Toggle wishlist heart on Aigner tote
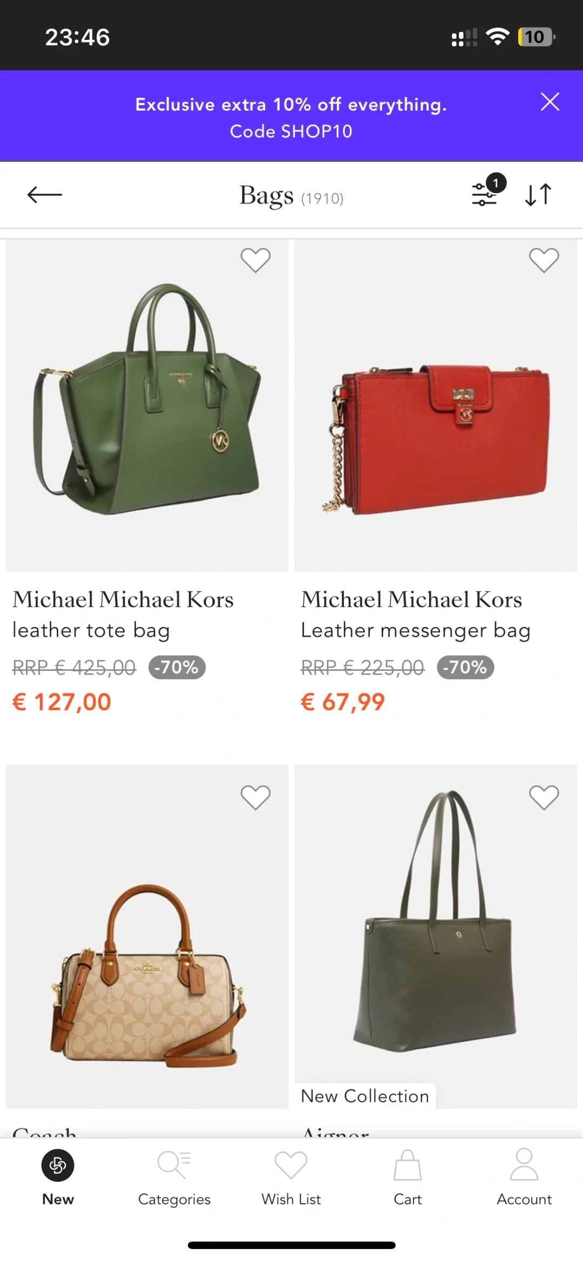 pos(544,797)
